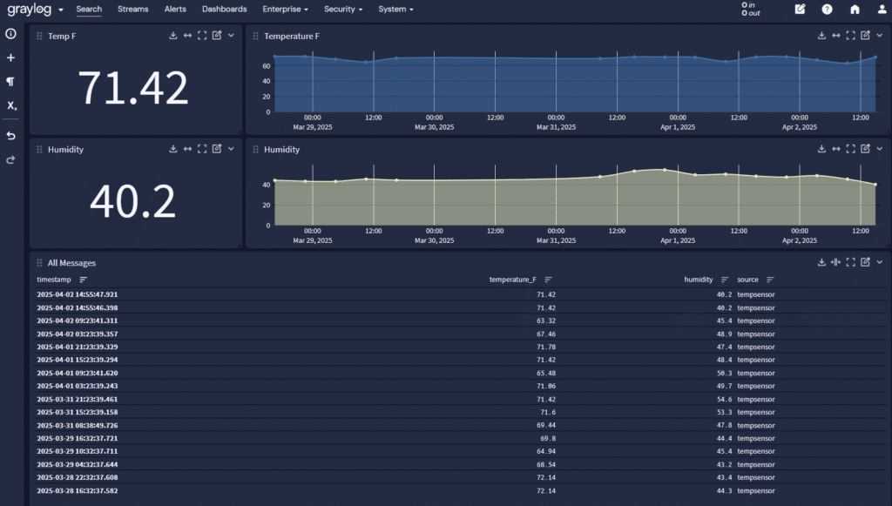Viewport: 892px width, 506px height.
Task: Create a new search element from the sidebar
Action: (10, 57)
